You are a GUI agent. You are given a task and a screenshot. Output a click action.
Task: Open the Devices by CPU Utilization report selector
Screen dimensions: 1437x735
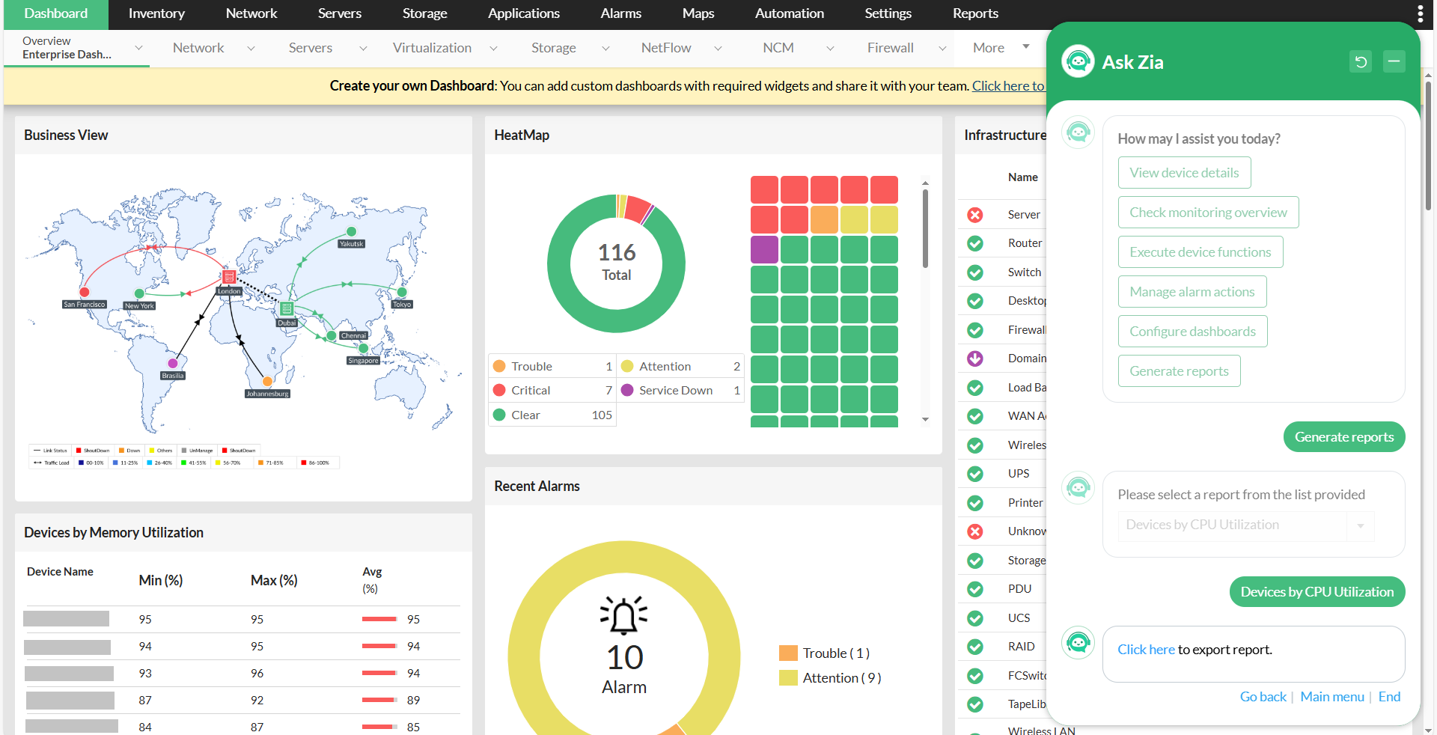click(1361, 526)
